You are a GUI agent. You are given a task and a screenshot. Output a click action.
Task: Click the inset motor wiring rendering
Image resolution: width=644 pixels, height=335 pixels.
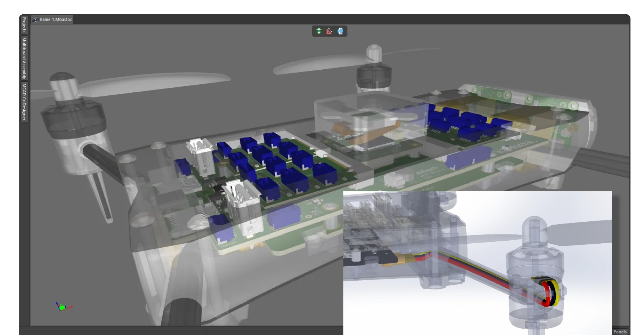478,263
